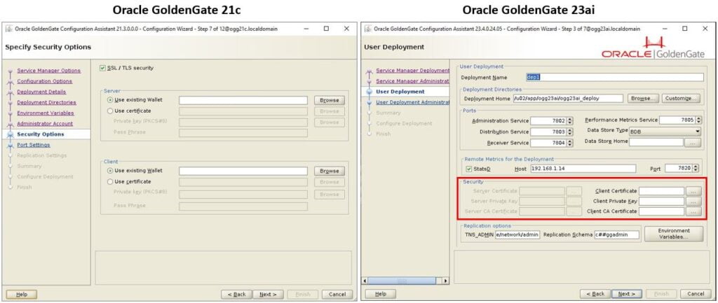Open the Client CA Certificate file picker
Image resolution: width=718 pixels, height=303 pixels.
click(x=693, y=211)
